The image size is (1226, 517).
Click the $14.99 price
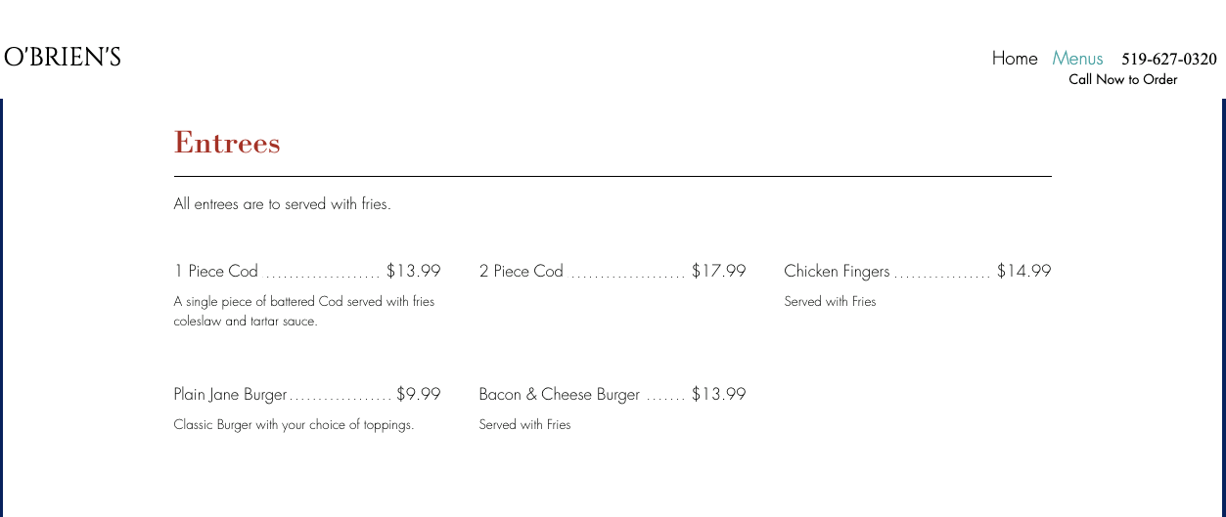(1023, 272)
